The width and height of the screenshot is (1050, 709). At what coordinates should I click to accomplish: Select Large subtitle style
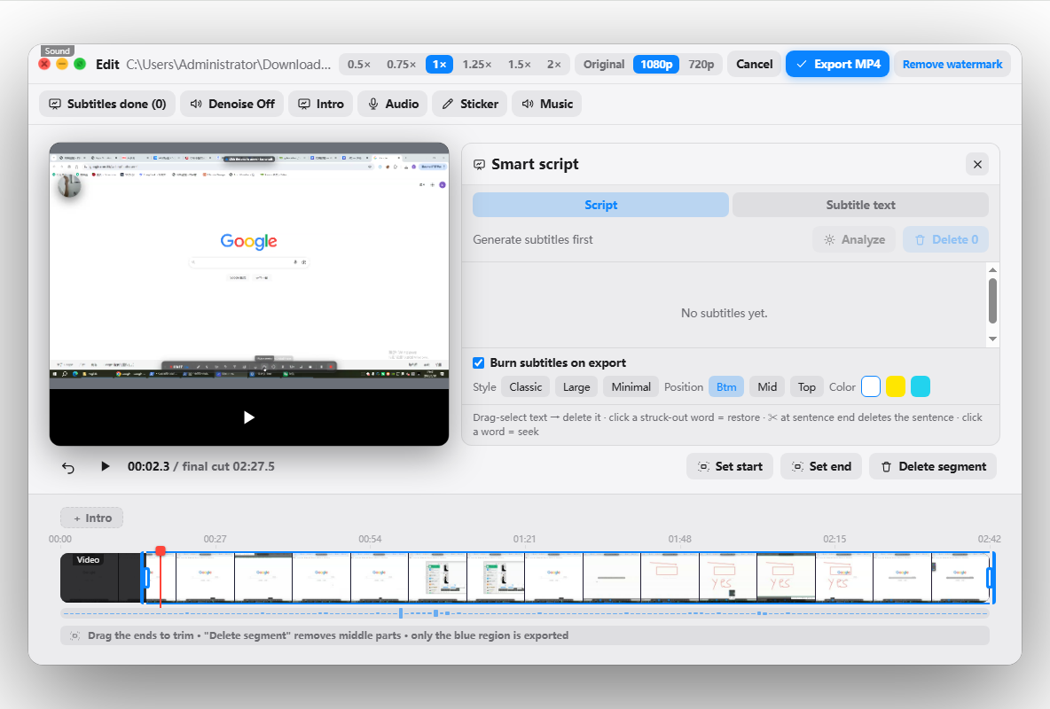(576, 387)
